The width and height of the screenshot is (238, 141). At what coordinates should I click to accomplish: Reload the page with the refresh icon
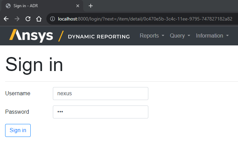pyautogui.click(x=28, y=19)
